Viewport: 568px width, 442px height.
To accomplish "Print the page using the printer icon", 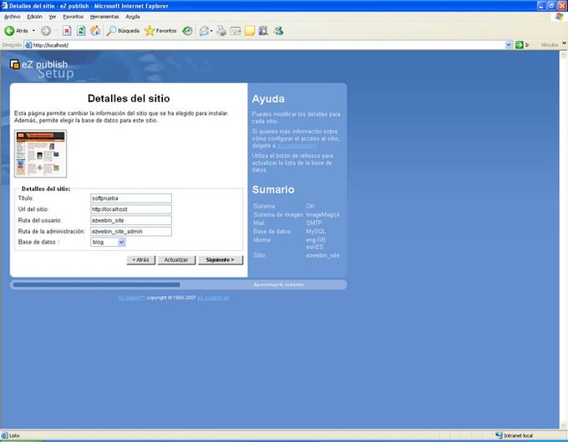I will tap(221, 31).
